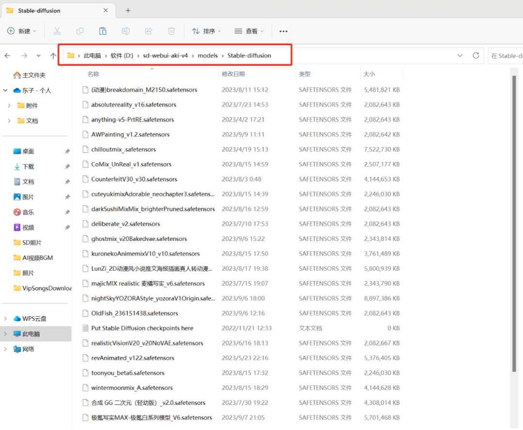This screenshot has width=523, height=430.
Task: Open the 查看 (View) dropdown
Action: (249, 31)
